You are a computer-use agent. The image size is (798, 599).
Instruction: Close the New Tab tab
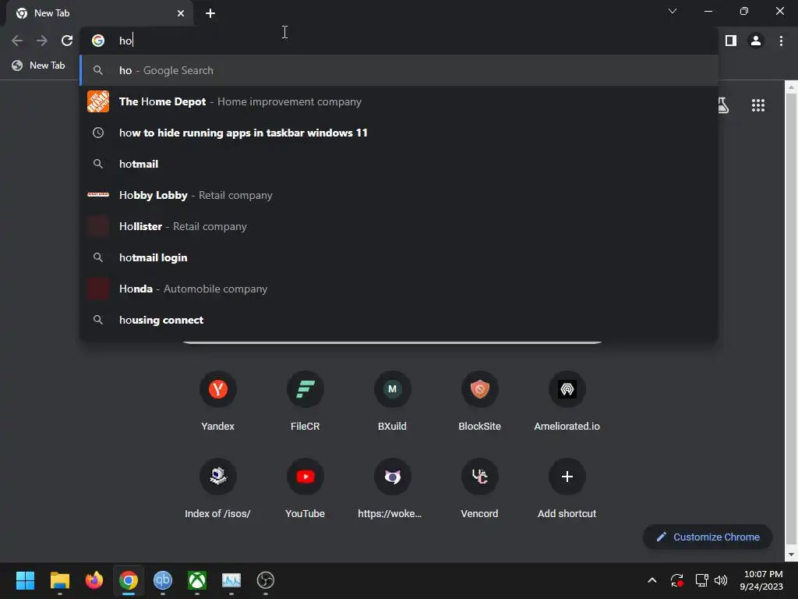click(x=181, y=13)
